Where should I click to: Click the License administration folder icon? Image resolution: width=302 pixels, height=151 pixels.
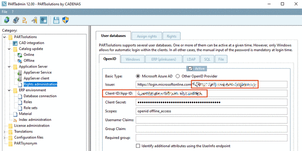(10, 126)
